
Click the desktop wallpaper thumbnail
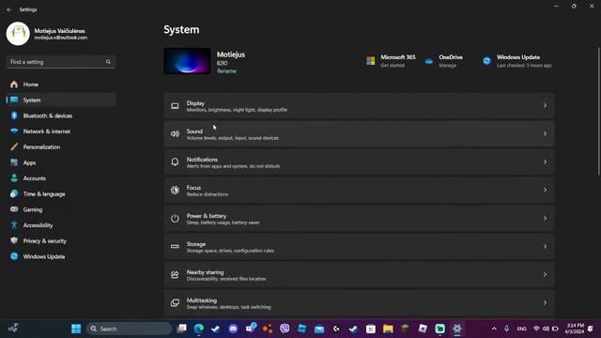click(x=188, y=61)
